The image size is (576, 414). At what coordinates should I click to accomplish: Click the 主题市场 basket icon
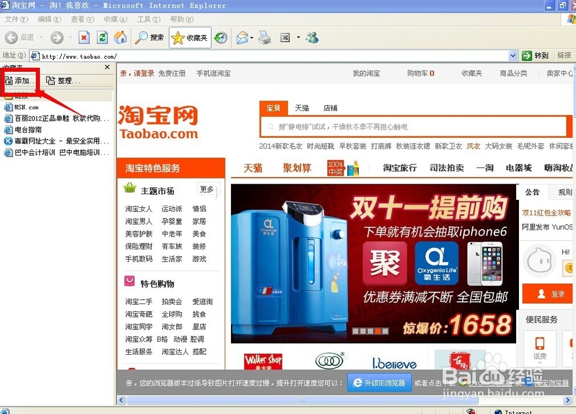(130, 188)
